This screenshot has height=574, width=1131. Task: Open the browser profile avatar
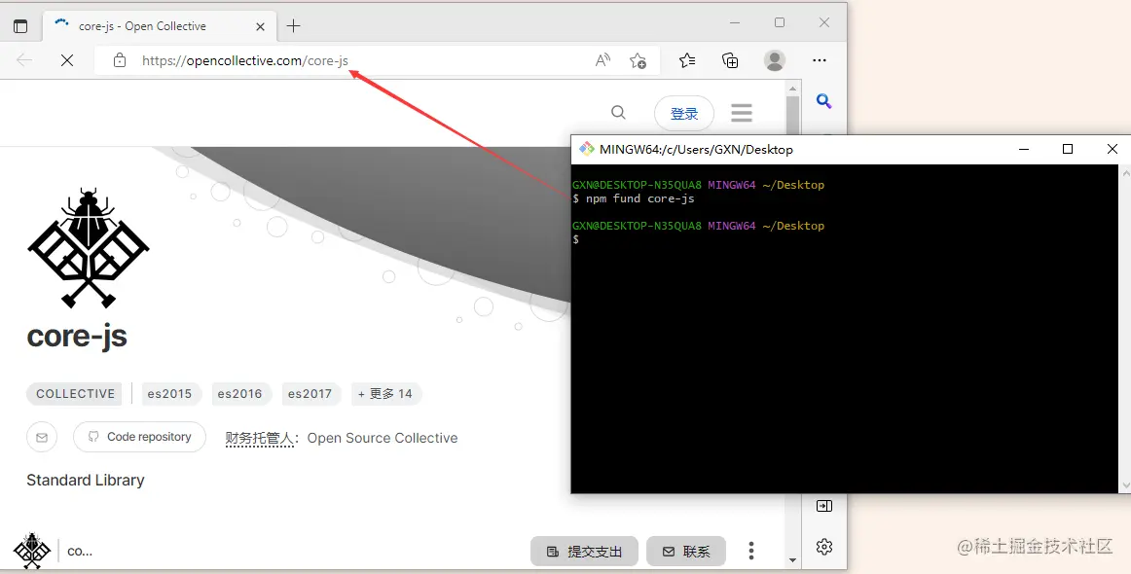[x=775, y=60]
